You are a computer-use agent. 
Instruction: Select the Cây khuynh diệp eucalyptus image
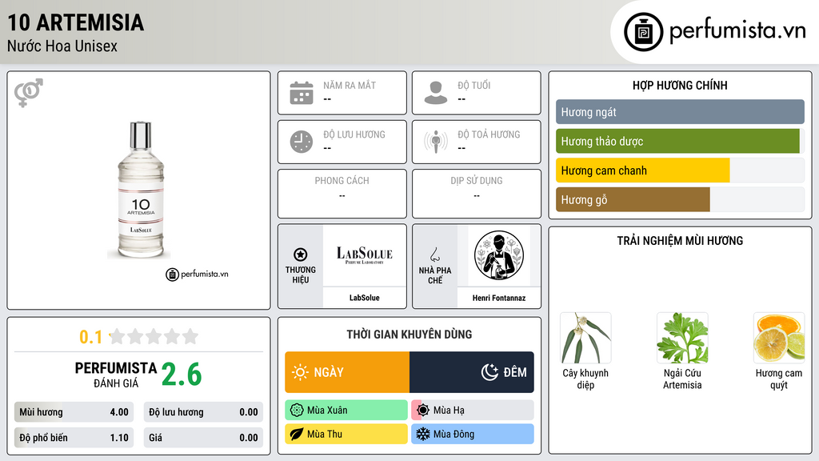pos(585,339)
